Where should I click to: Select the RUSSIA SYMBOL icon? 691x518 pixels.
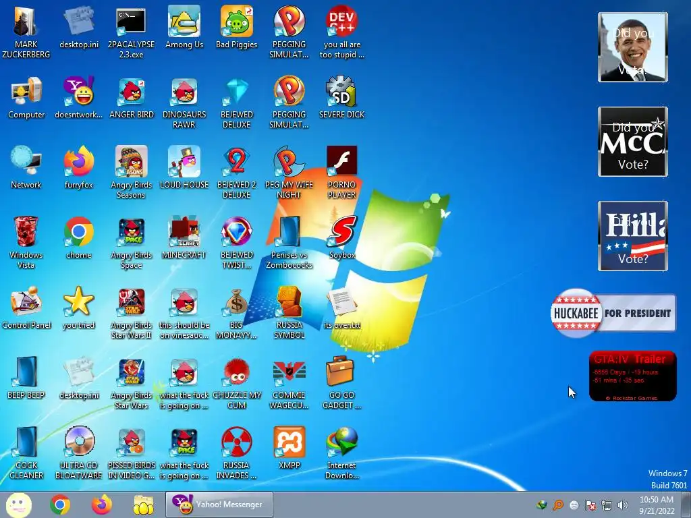coord(289,312)
